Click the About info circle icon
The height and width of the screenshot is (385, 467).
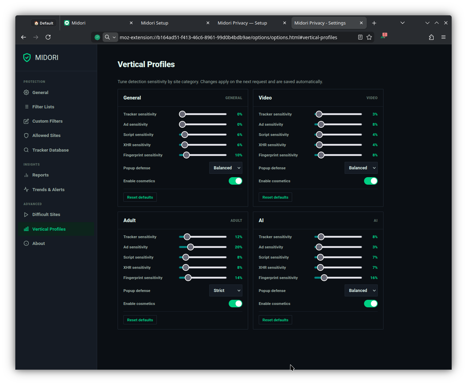pos(26,243)
